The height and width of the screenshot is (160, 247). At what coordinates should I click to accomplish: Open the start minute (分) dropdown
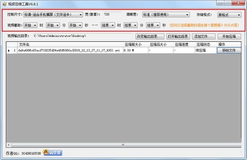click(53, 25)
